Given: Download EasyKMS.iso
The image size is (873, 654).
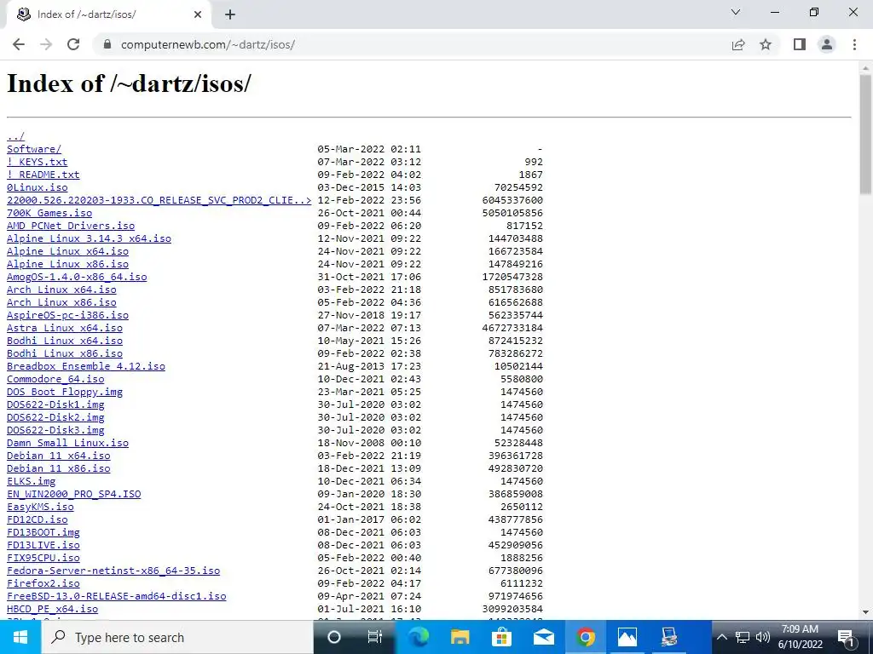Looking at the screenshot, I should (x=40, y=508).
